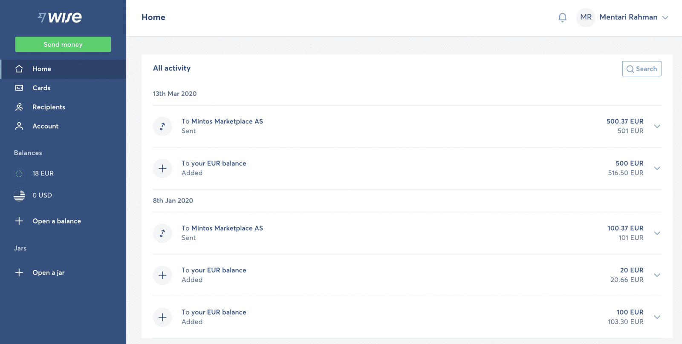Open Recipients in the sidebar
Screen dimensions: 682x344
63,107
